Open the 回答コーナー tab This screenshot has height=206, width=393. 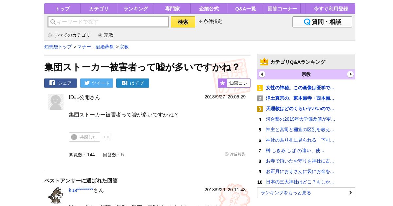point(282,9)
